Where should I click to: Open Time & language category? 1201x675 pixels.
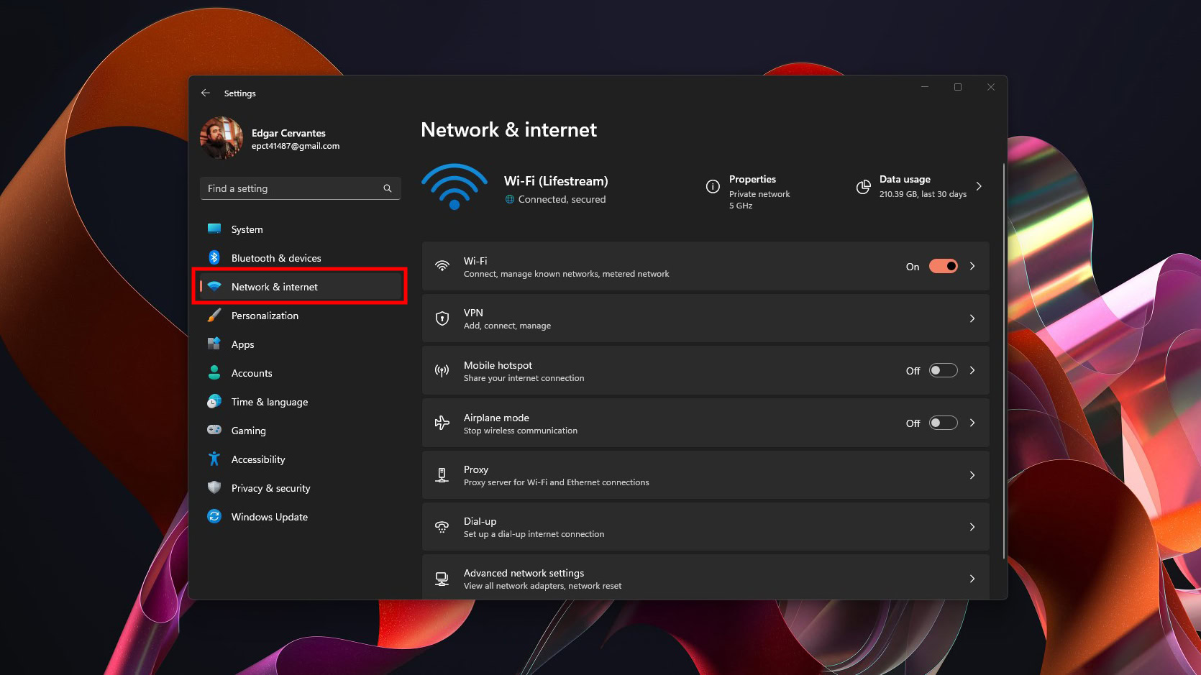click(301, 402)
